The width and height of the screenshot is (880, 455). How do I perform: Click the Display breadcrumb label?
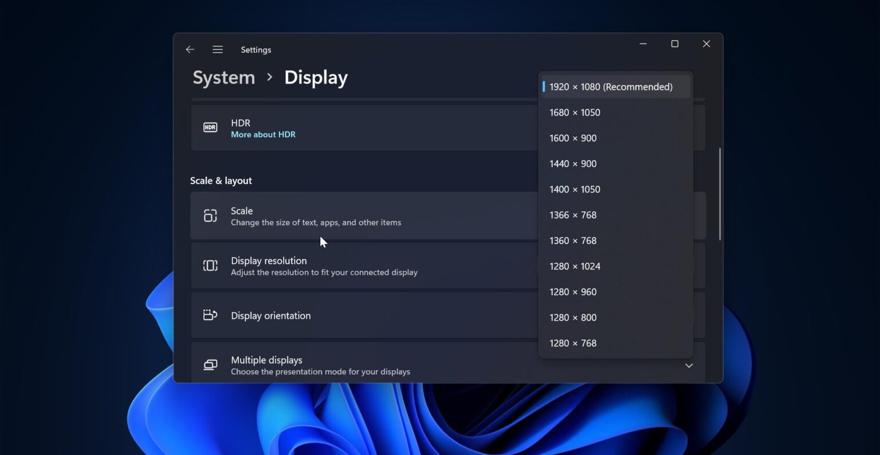pyautogui.click(x=316, y=77)
